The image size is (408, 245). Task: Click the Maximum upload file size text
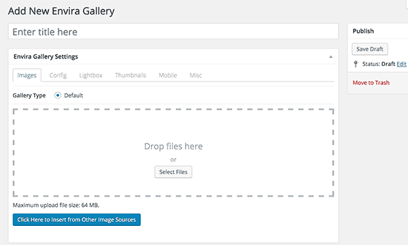(x=56, y=205)
